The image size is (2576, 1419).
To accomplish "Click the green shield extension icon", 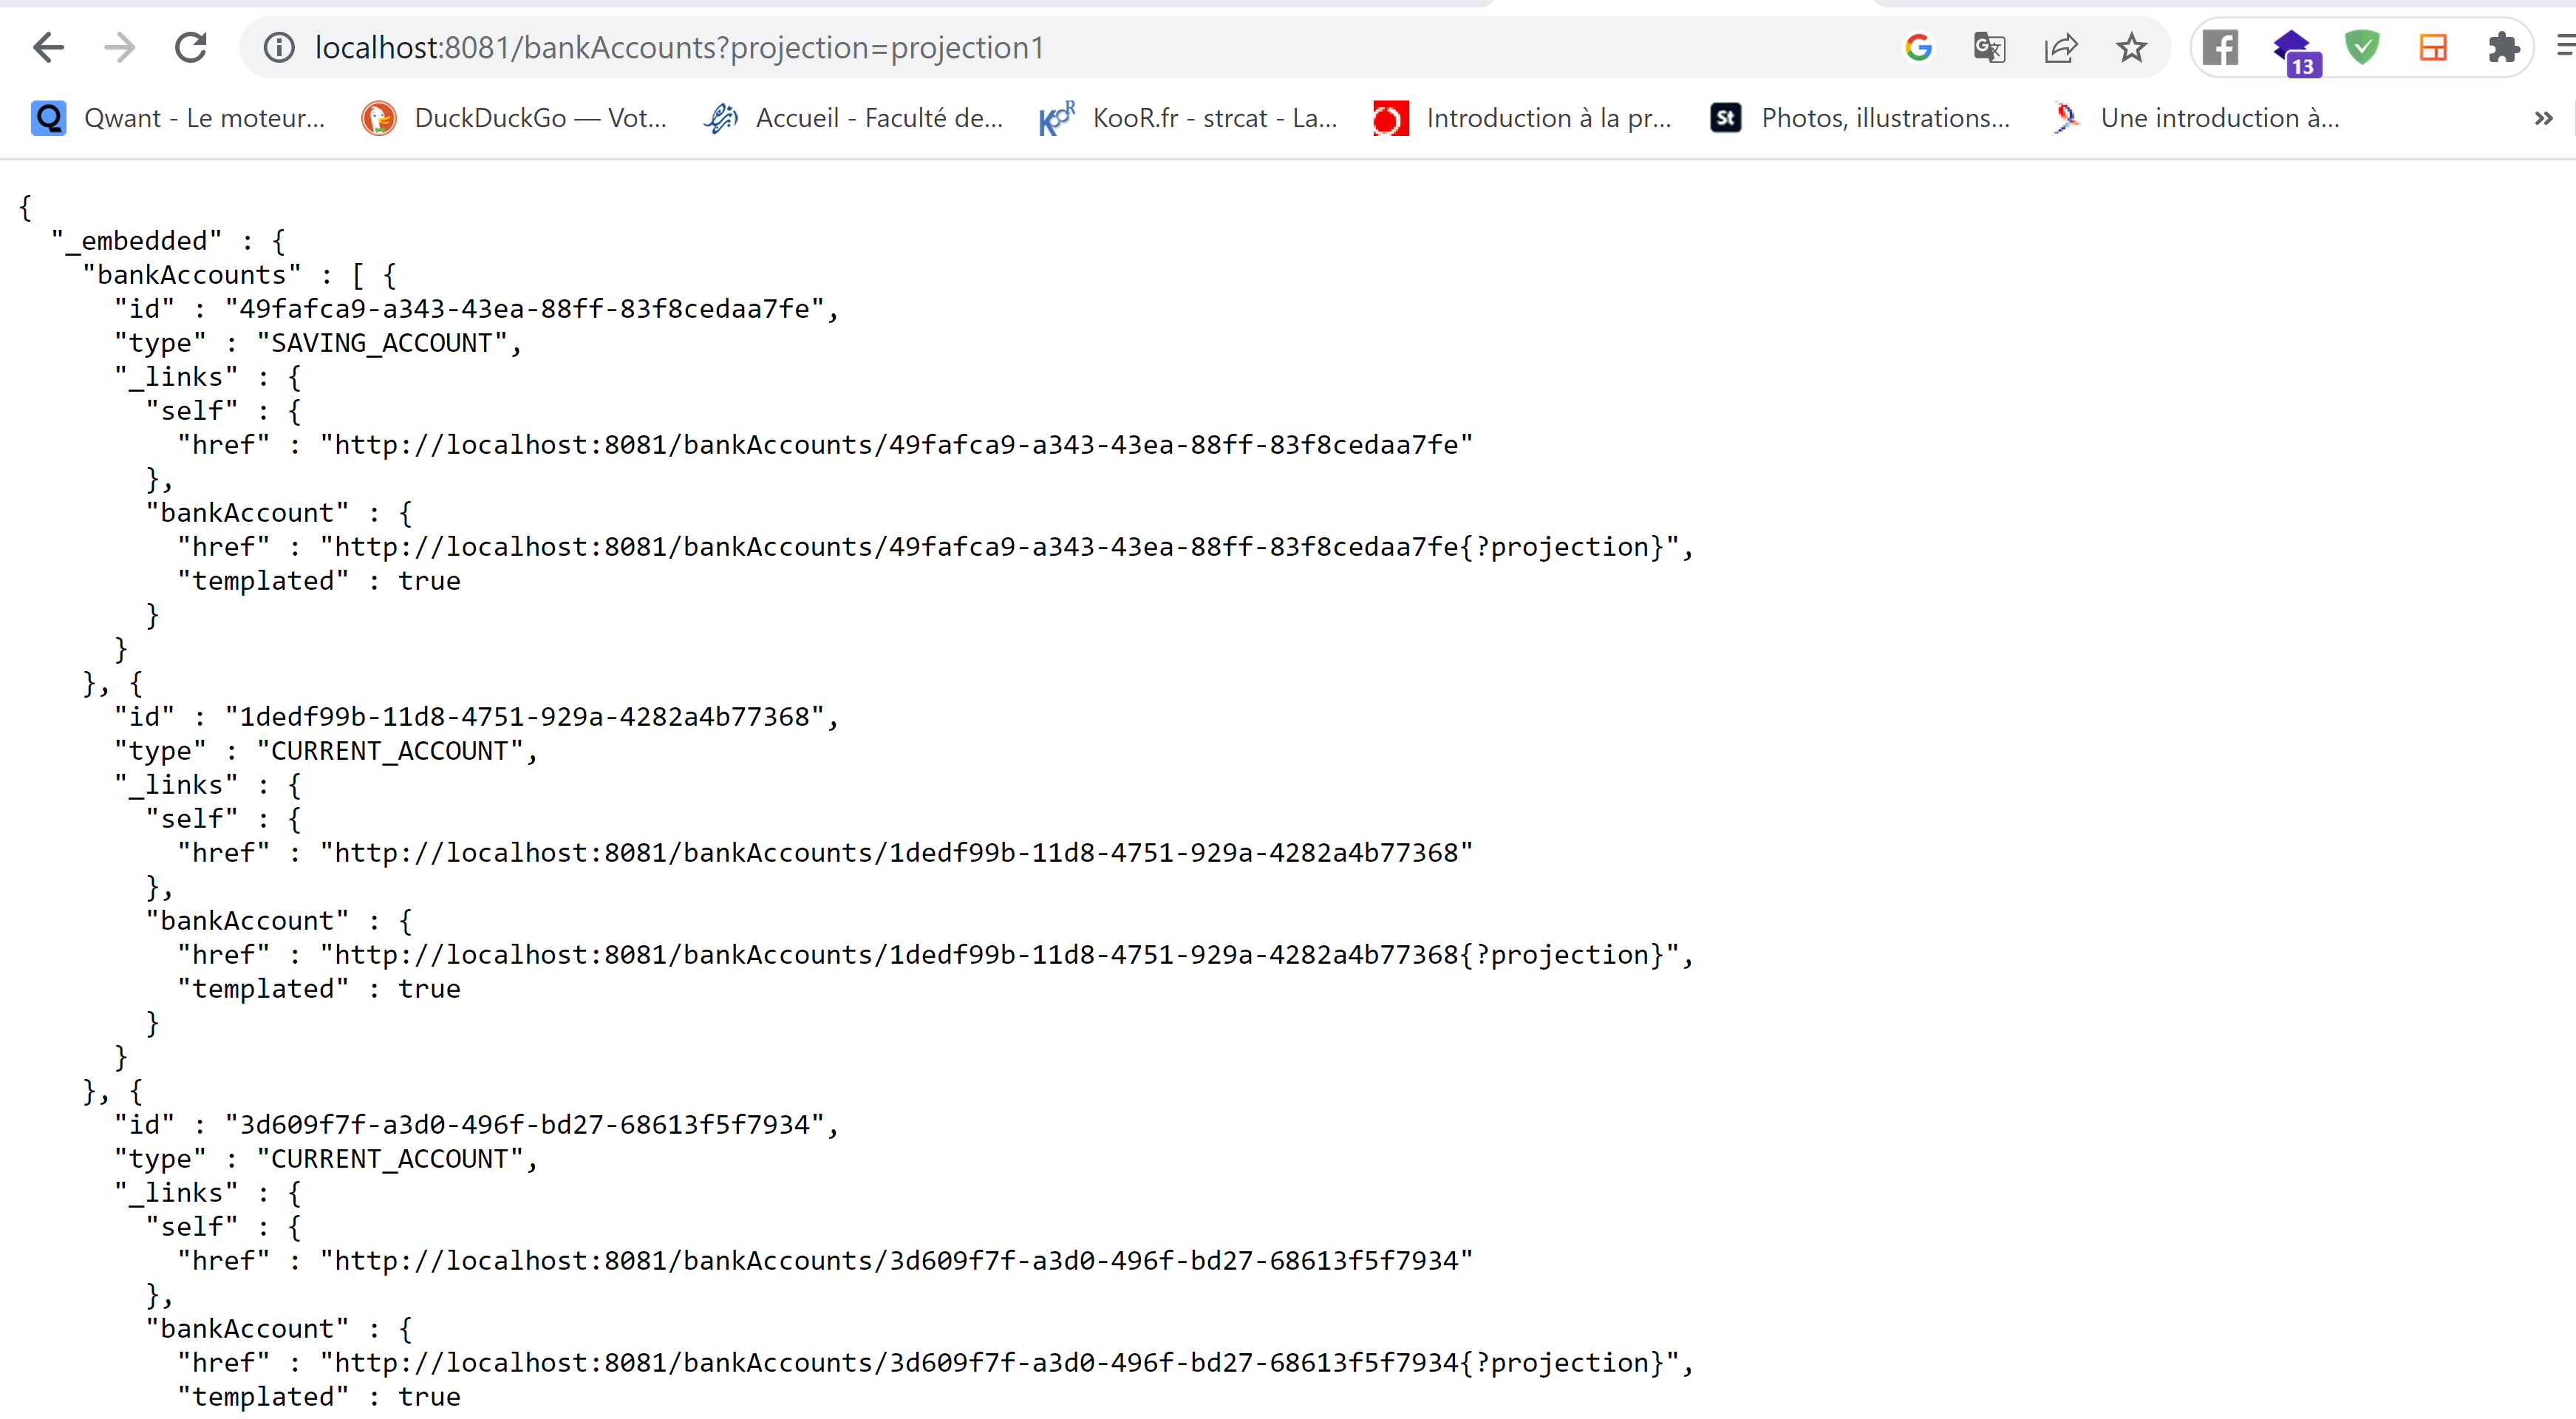I will [x=2362, y=47].
